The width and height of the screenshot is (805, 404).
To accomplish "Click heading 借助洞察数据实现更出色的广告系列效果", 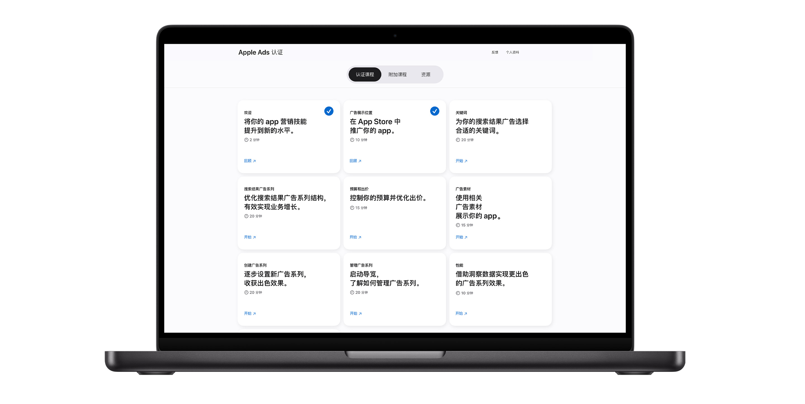I will point(492,278).
